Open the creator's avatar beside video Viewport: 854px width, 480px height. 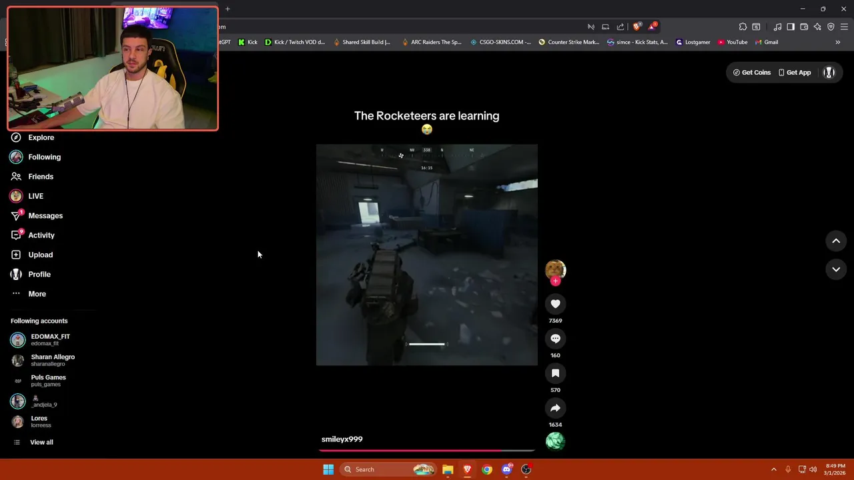(555, 269)
